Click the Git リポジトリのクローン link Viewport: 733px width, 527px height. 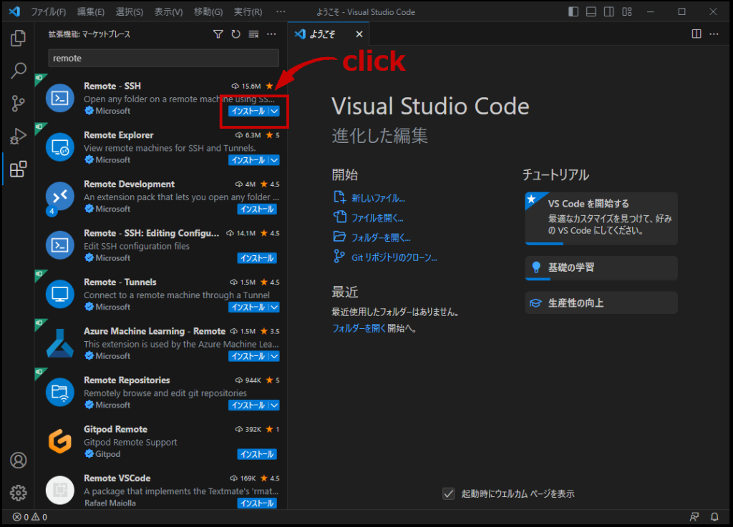point(394,257)
